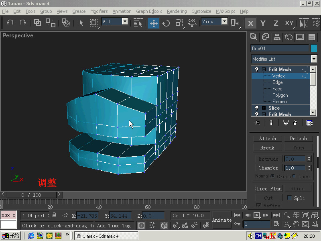
Task: Click the Select and Manipulate icon
Action: pyautogui.click(x=192, y=23)
